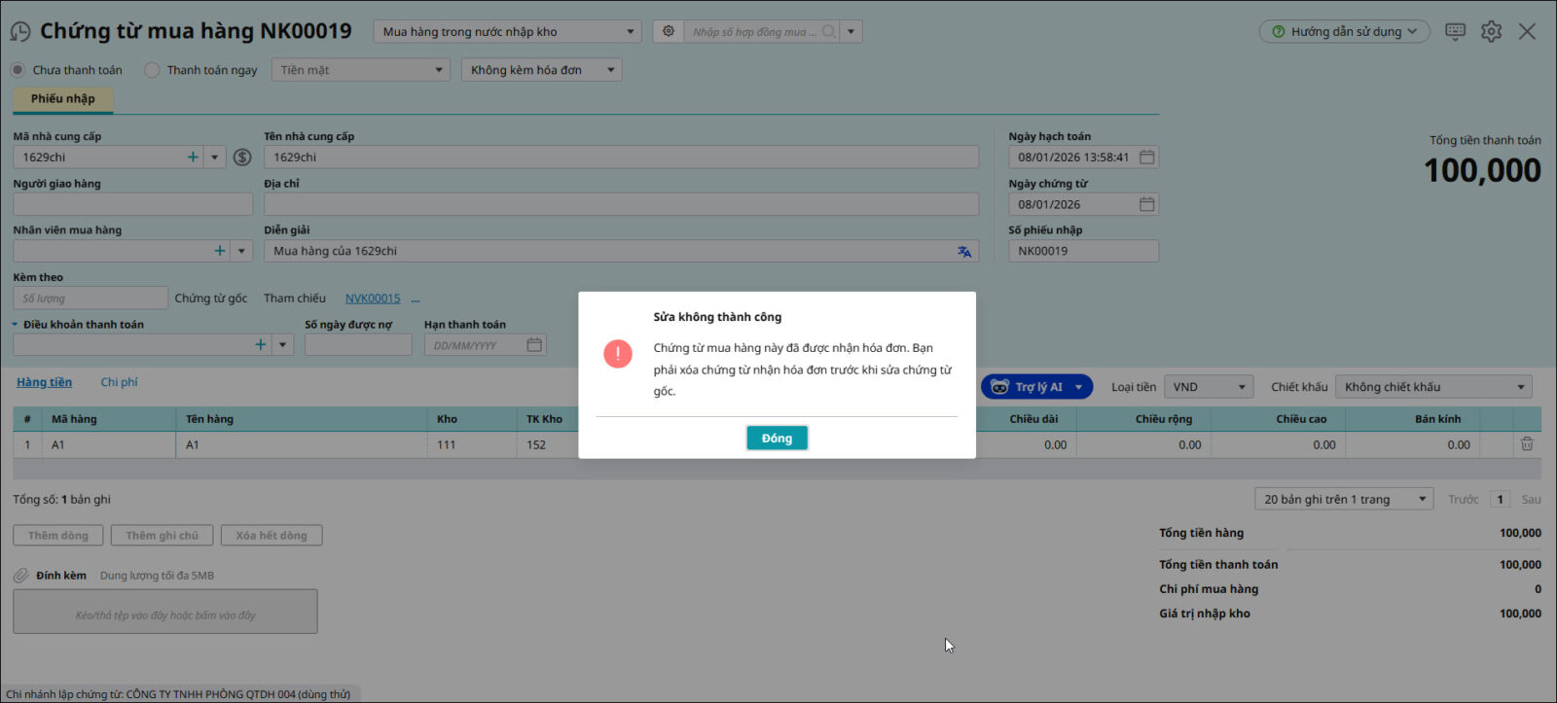Viewport: 1557px width, 703px height.
Task: Delete row 1 with trash icon
Action: pos(1527,444)
